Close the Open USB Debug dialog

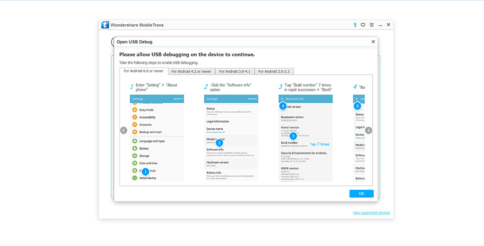373,42
